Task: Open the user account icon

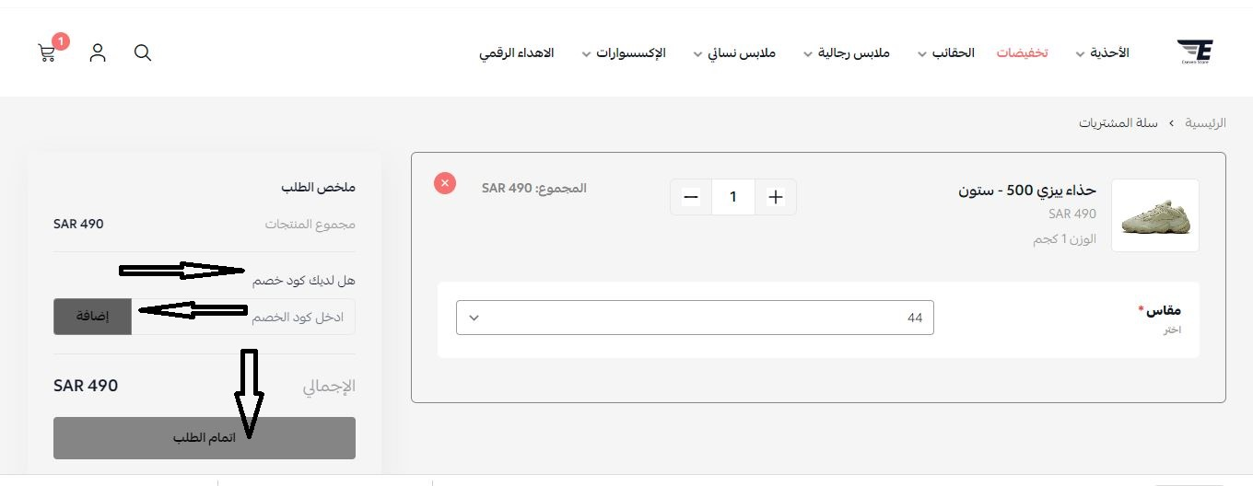Action: point(98,52)
